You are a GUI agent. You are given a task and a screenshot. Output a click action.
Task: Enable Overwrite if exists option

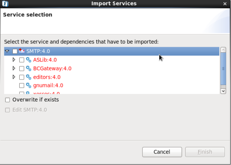click(8, 100)
